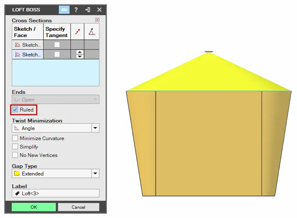Click the Specify Tangent column header
This screenshot has width=297, height=218.
[57, 32]
